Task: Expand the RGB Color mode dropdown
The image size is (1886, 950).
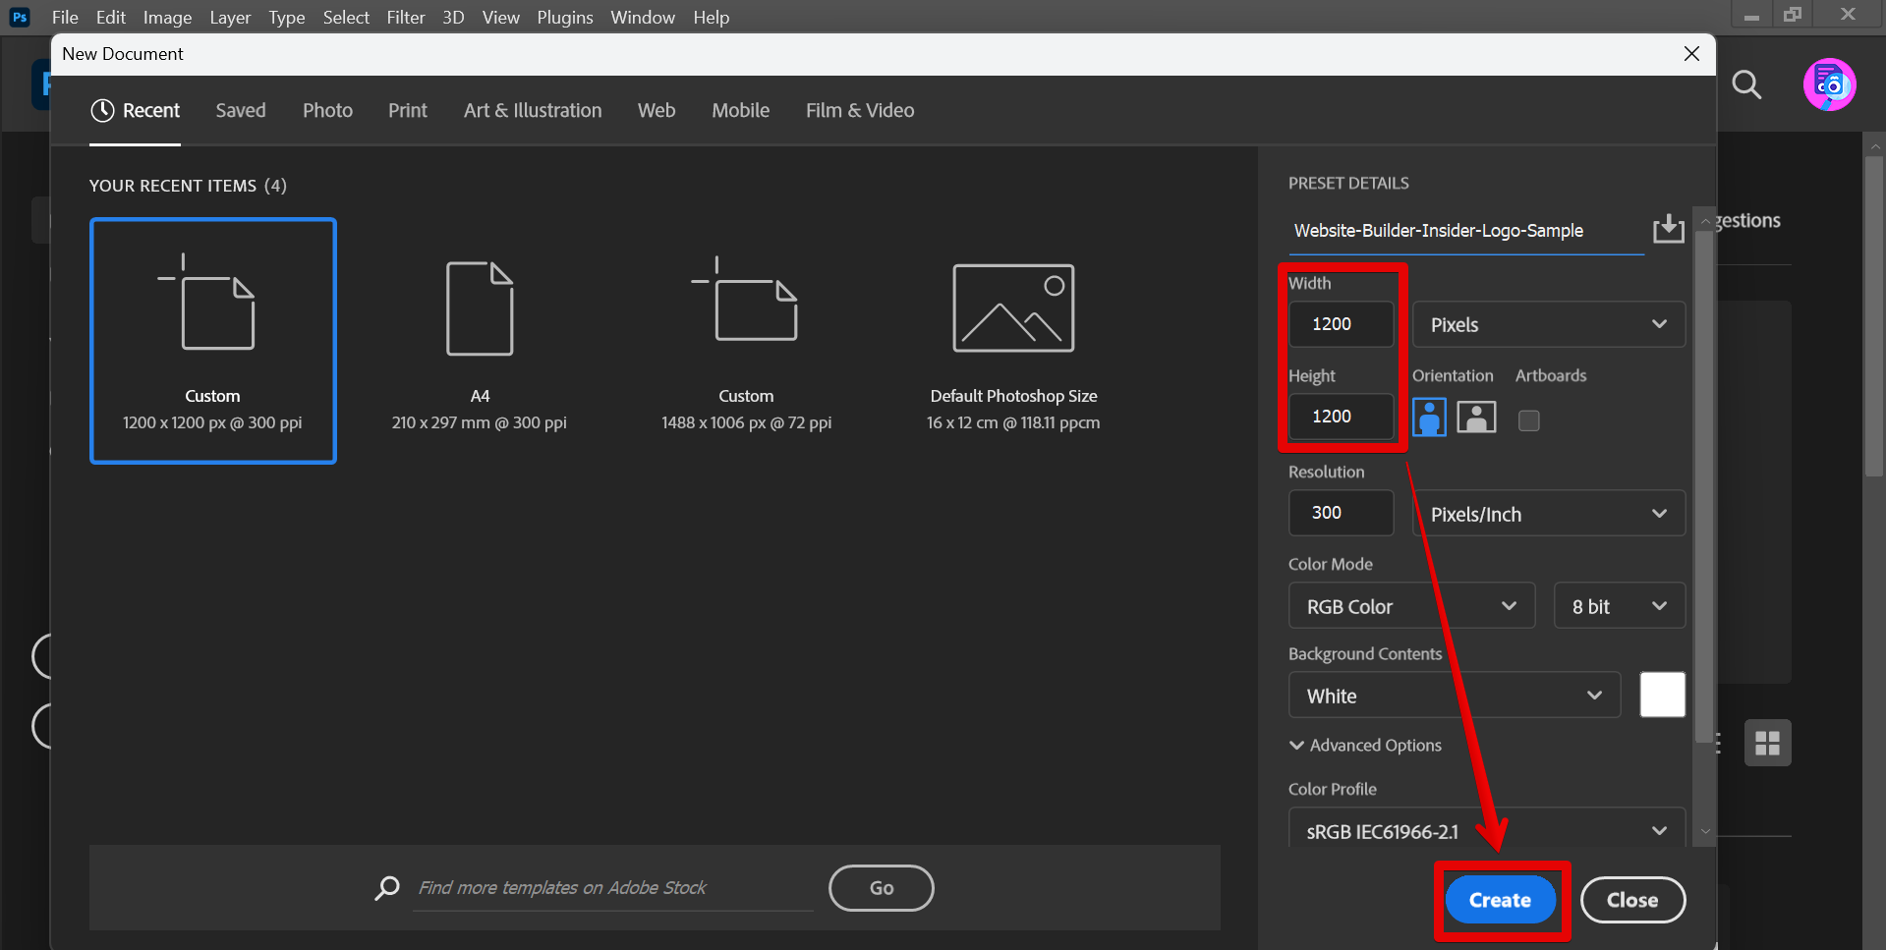Action: tap(1410, 606)
